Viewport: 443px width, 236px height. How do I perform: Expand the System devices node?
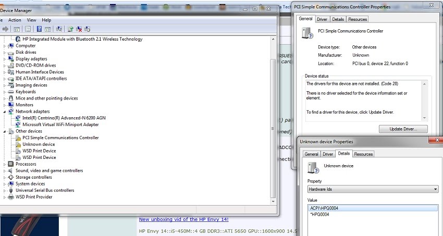click(x=5, y=184)
